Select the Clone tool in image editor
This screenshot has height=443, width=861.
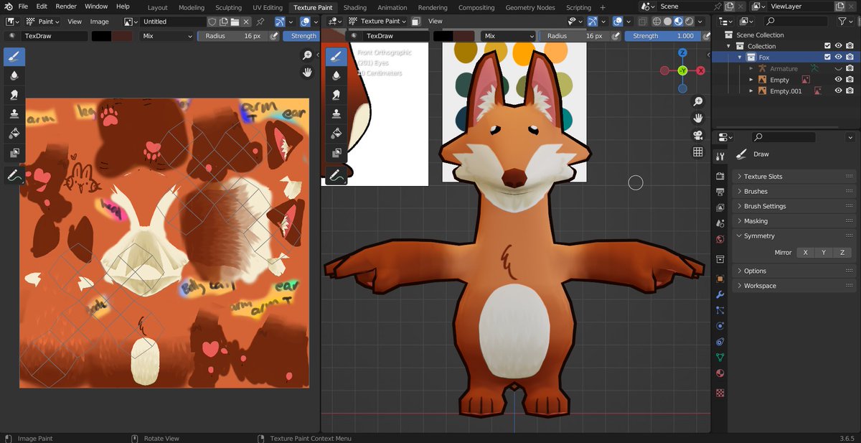[14, 113]
